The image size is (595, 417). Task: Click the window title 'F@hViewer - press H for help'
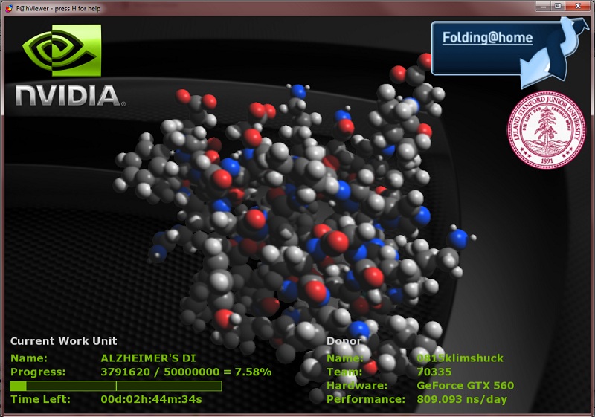59,8
